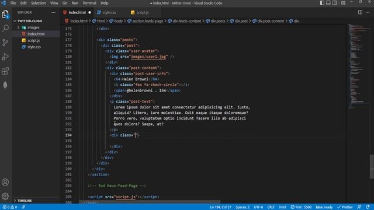Open the Source Control view
The height and width of the screenshot is (210, 374).
point(5,43)
